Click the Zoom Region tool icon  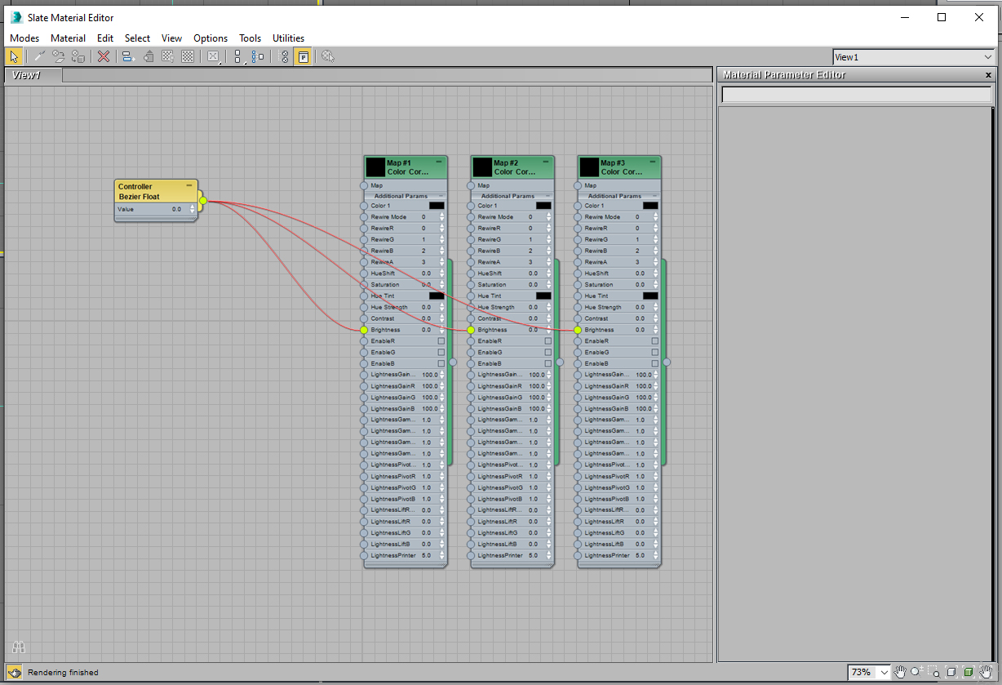click(x=934, y=672)
